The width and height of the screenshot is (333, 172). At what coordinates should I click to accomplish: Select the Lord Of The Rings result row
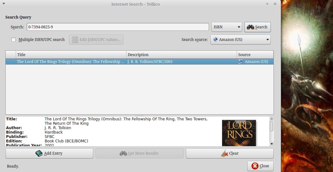(x=139, y=62)
